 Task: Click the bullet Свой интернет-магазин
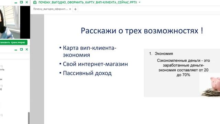[x=95, y=64]
